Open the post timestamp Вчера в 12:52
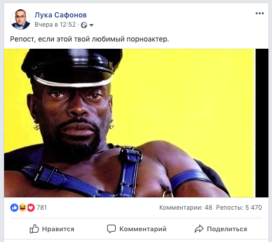This screenshot has width=272, height=242. point(55,25)
